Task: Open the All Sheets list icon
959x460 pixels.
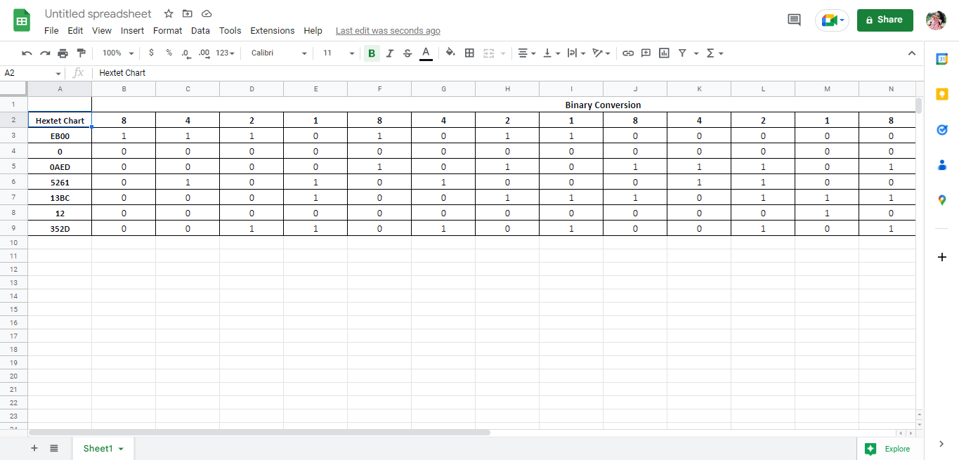Action: tap(54, 448)
